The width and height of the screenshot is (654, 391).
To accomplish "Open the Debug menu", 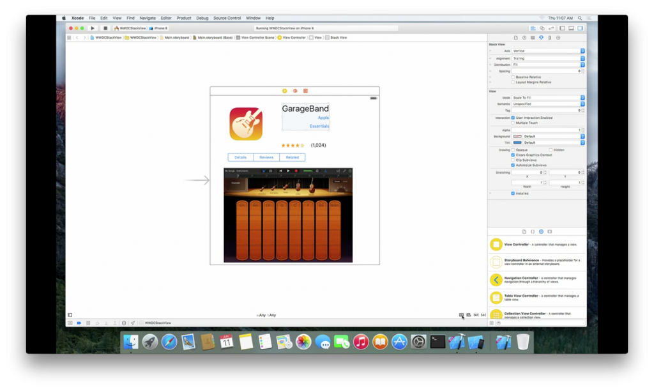I will coord(202,19).
